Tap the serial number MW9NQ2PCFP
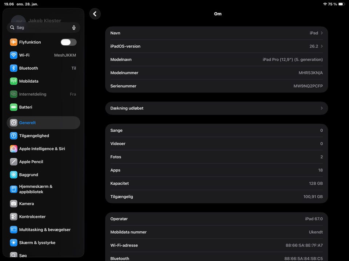Screen dimensions: 349x261 tap(308, 86)
